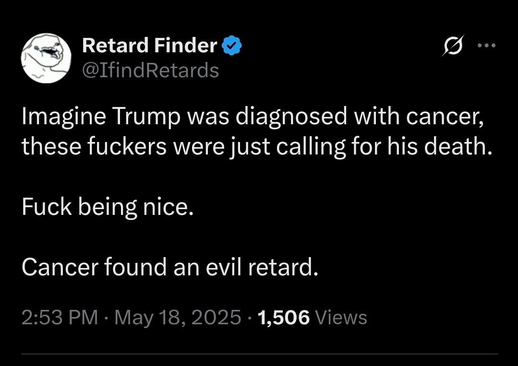Click the May 18, 2025 date

point(177,318)
